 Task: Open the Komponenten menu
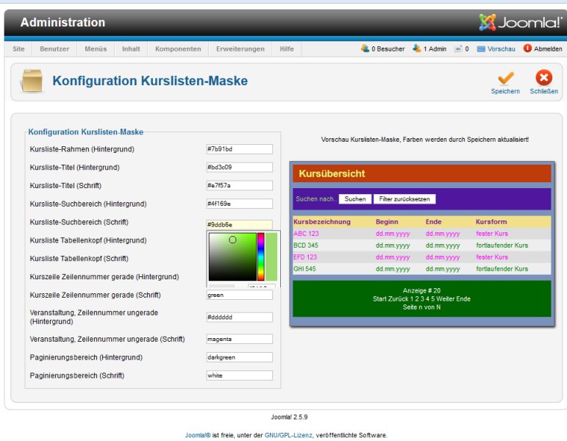tap(178, 49)
